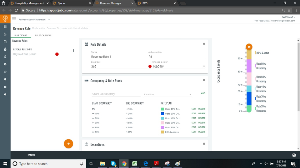Click the orange add rule plus button
The image size is (300, 168).
[68, 144]
